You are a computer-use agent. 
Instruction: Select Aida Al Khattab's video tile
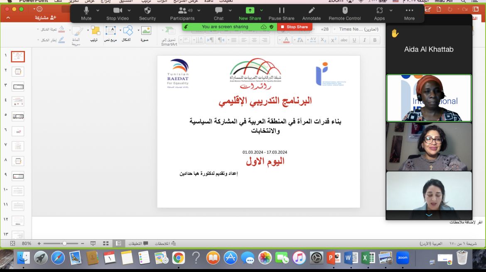click(x=429, y=49)
